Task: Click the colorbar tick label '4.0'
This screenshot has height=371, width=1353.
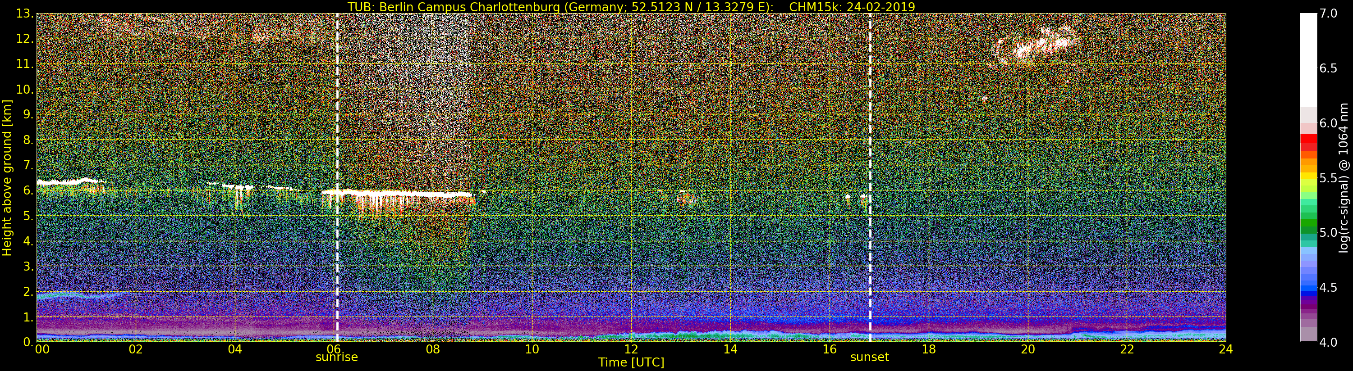Action: pos(1328,342)
